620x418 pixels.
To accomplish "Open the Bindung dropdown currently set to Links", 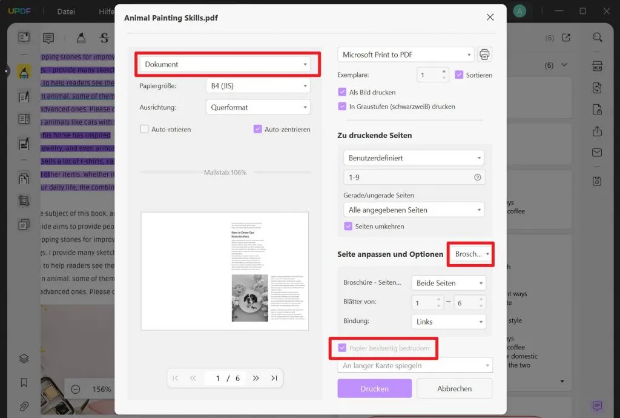I will click(448, 321).
